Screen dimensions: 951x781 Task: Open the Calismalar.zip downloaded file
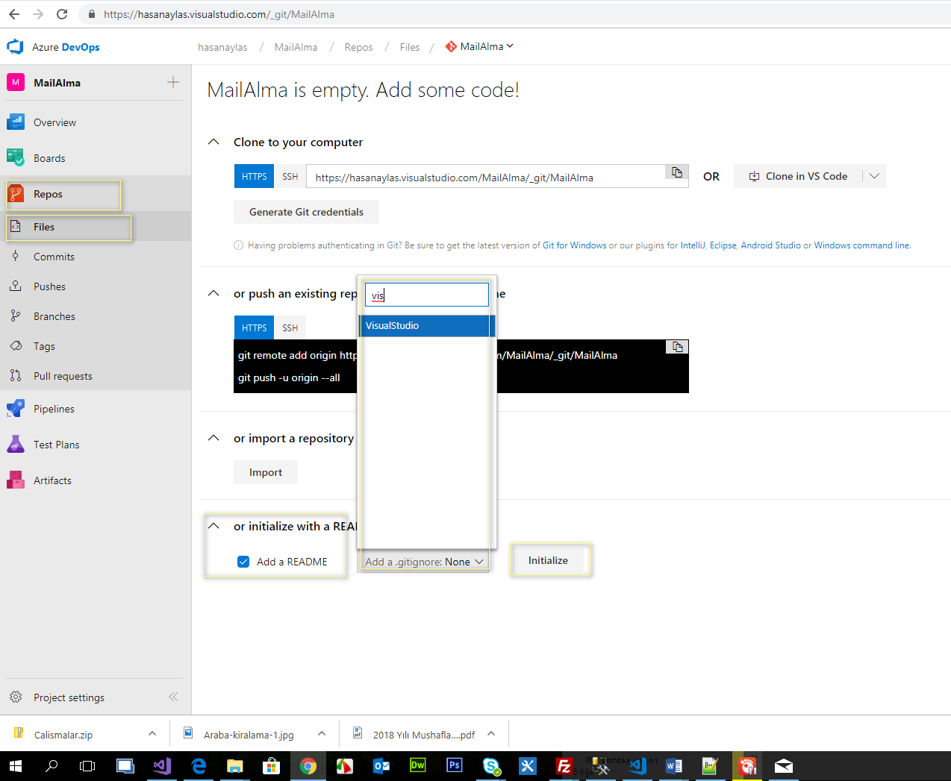pos(63,735)
